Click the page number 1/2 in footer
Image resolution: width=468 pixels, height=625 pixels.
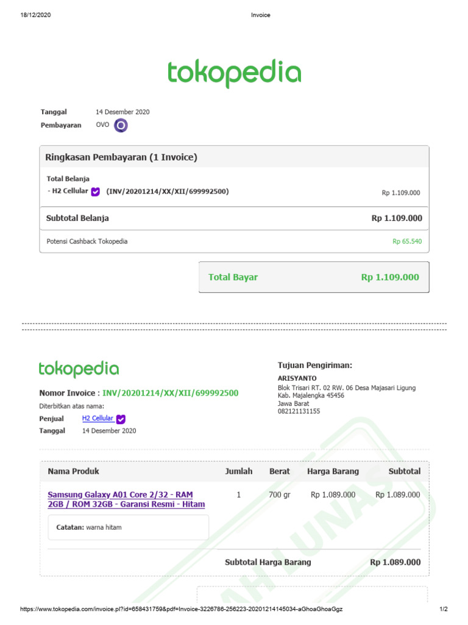pyautogui.click(x=444, y=610)
